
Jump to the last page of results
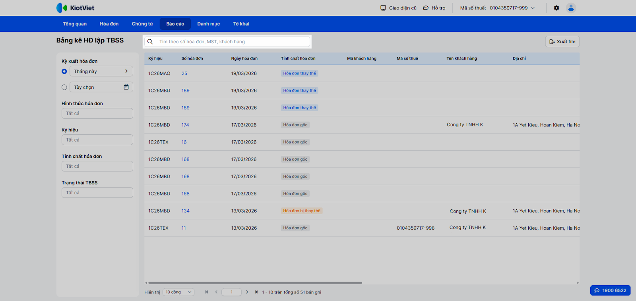click(256, 292)
